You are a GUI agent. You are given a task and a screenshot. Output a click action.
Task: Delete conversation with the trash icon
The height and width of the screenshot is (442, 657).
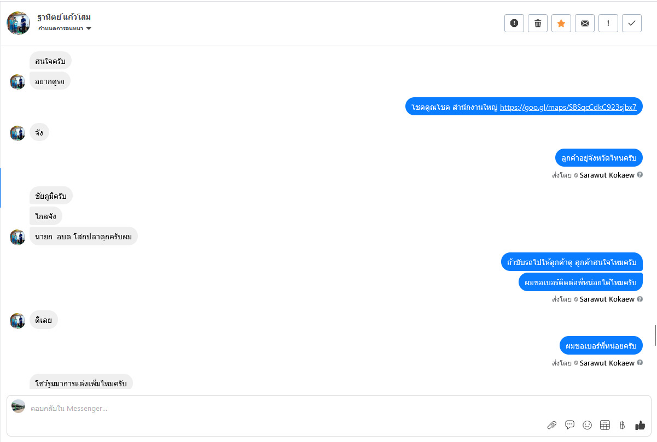[x=538, y=23]
